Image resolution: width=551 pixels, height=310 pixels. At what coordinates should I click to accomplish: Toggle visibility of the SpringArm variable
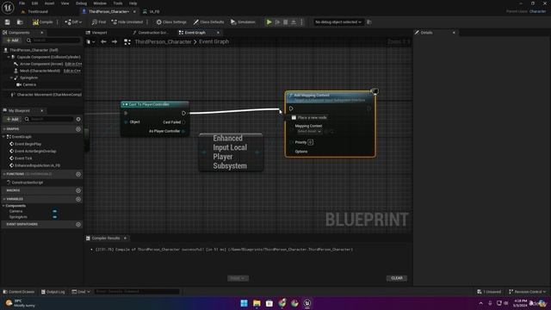[55, 217]
